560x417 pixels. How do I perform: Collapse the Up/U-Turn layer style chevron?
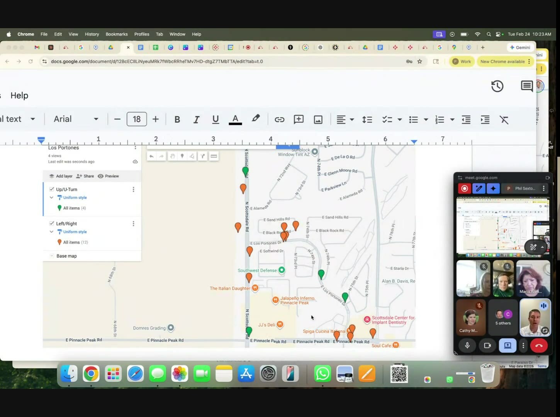click(51, 197)
